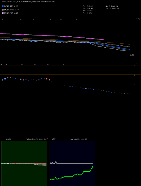Select the DOW MT: 1.74 label
141x186 pixels.
point(11,10)
